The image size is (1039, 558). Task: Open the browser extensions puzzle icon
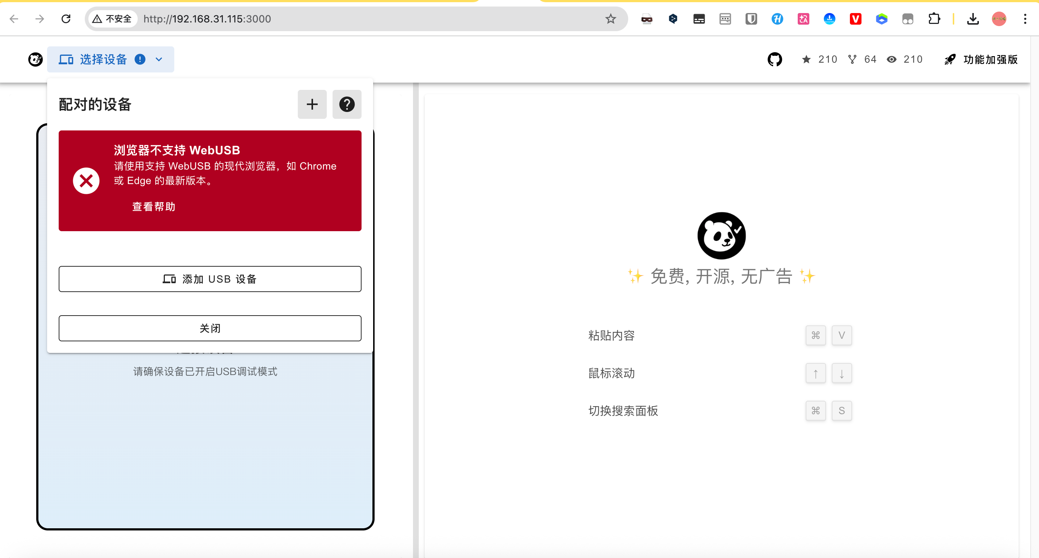tap(934, 19)
